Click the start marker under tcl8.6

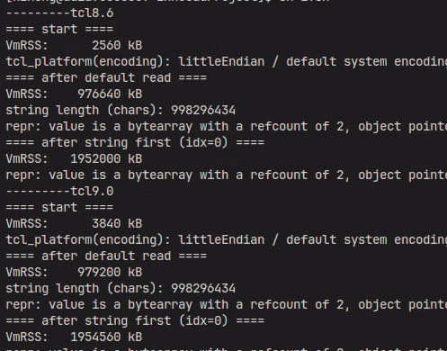tap(59, 30)
